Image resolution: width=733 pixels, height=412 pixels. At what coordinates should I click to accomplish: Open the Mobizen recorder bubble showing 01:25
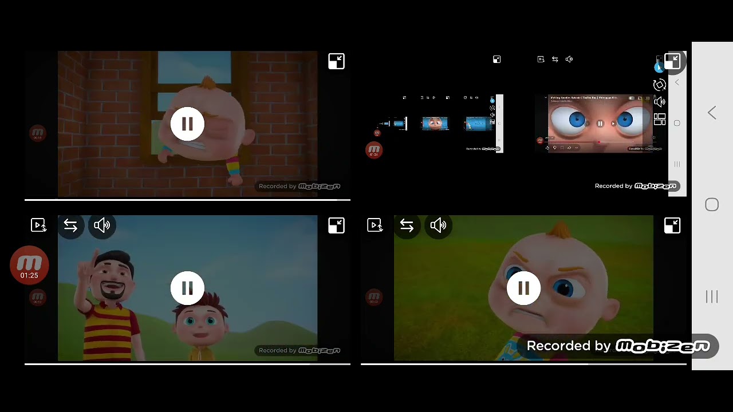(29, 265)
